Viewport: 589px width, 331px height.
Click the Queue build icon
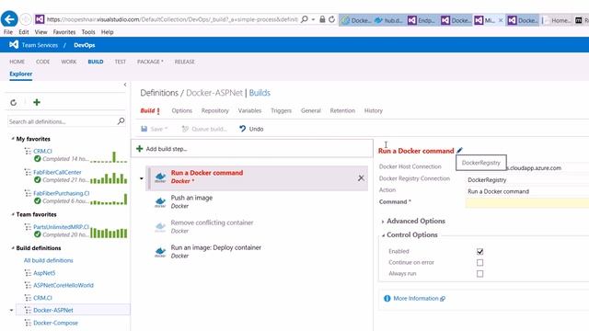click(x=185, y=129)
